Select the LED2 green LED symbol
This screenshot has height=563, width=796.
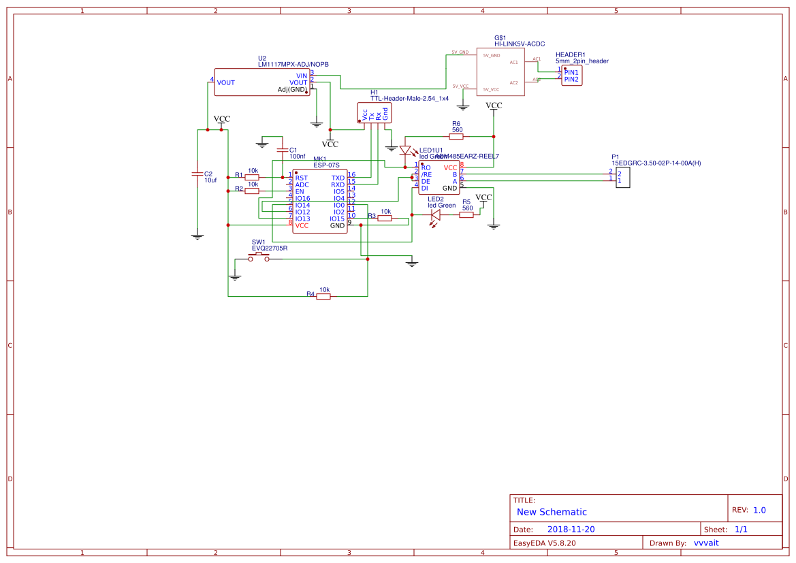[x=436, y=214]
